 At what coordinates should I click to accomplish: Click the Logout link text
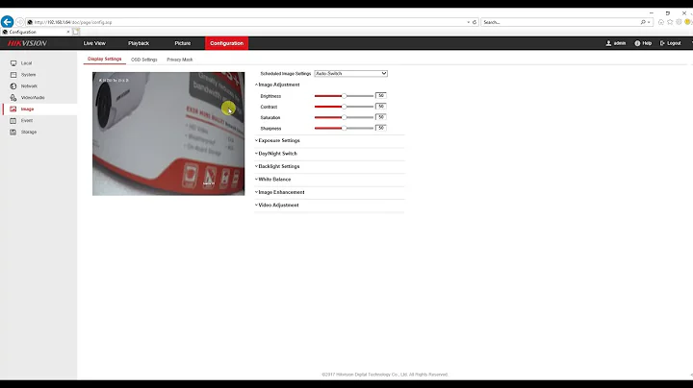pyautogui.click(x=674, y=43)
